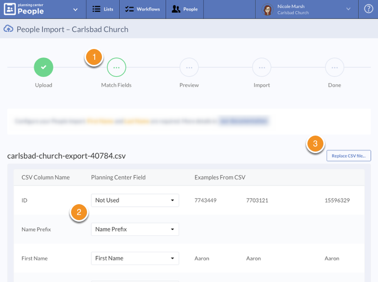Select the Preview step circle
This screenshot has width=378, height=282.
[189, 68]
